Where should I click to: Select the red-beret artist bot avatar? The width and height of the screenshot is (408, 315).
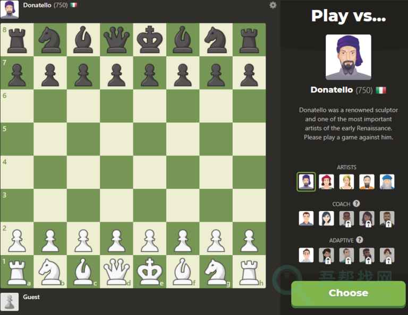point(326,182)
